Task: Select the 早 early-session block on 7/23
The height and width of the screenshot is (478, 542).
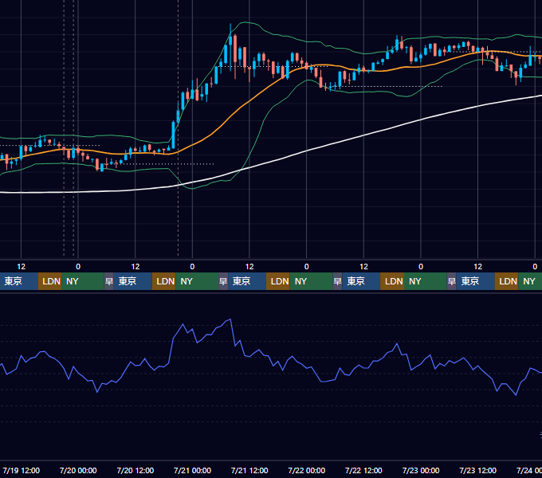Action: (451, 281)
